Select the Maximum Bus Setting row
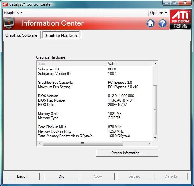Image resolution: width=194 pixels, height=186 pixels. tap(95, 87)
